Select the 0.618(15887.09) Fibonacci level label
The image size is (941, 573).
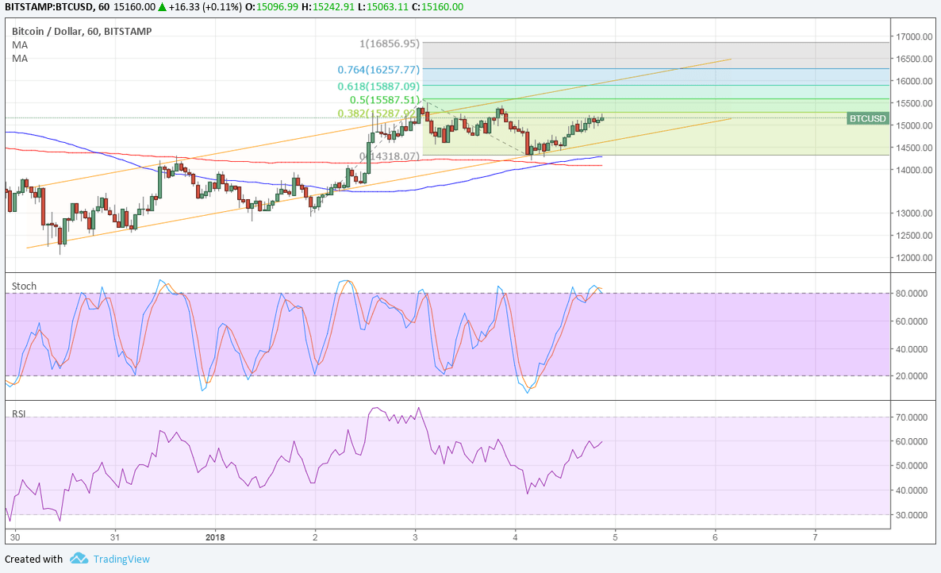point(377,86)
